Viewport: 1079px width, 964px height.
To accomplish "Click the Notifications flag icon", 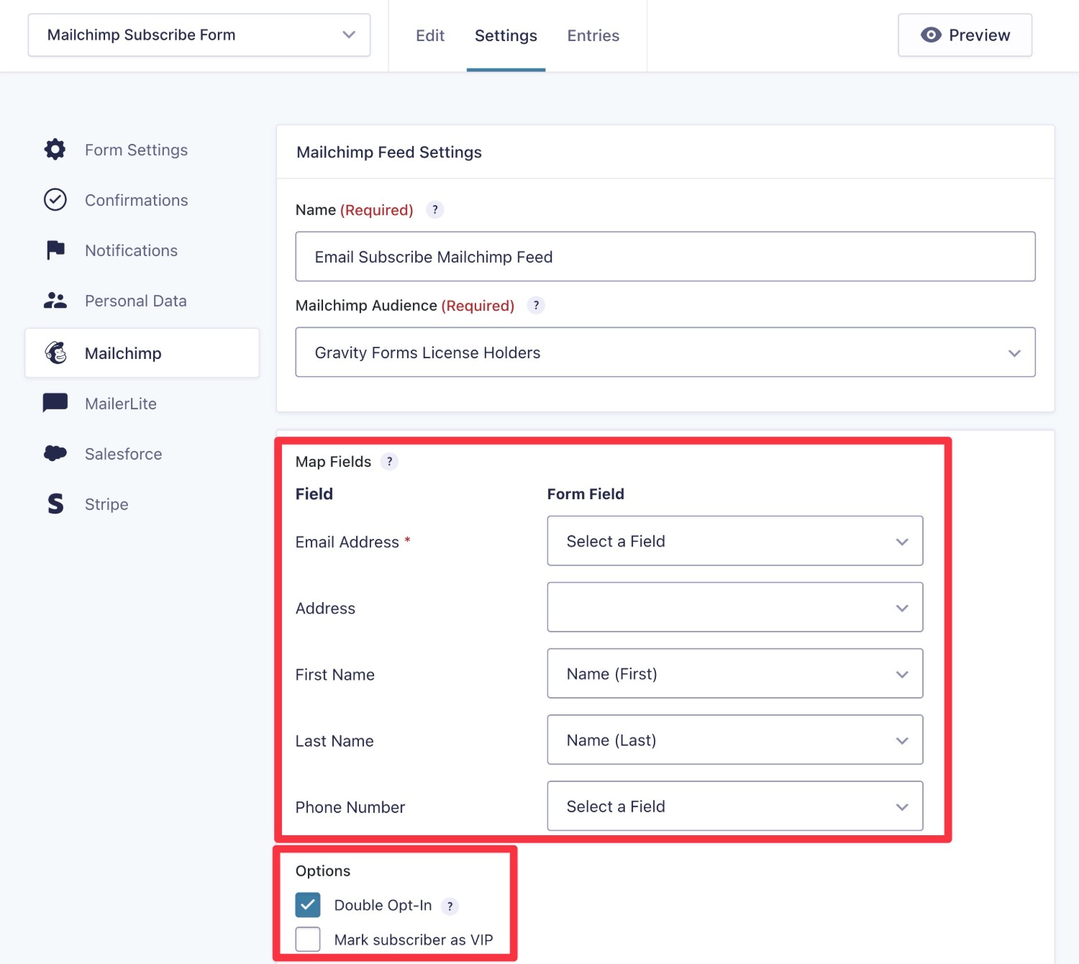I will coord(55,250).
